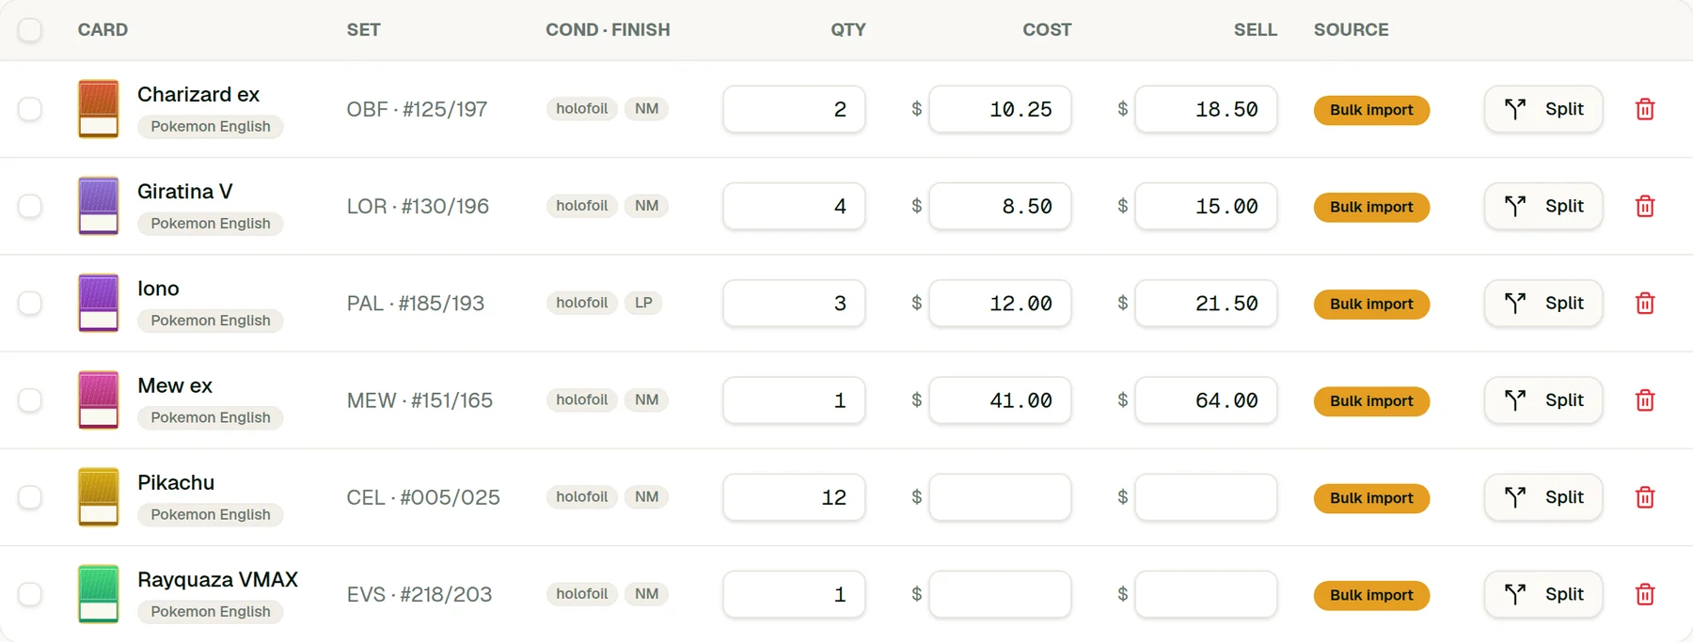Focus the empty Pikachu sell price field
Image resolution: width=1693 pixels, height=642 pixels.
click(1206, 497)
